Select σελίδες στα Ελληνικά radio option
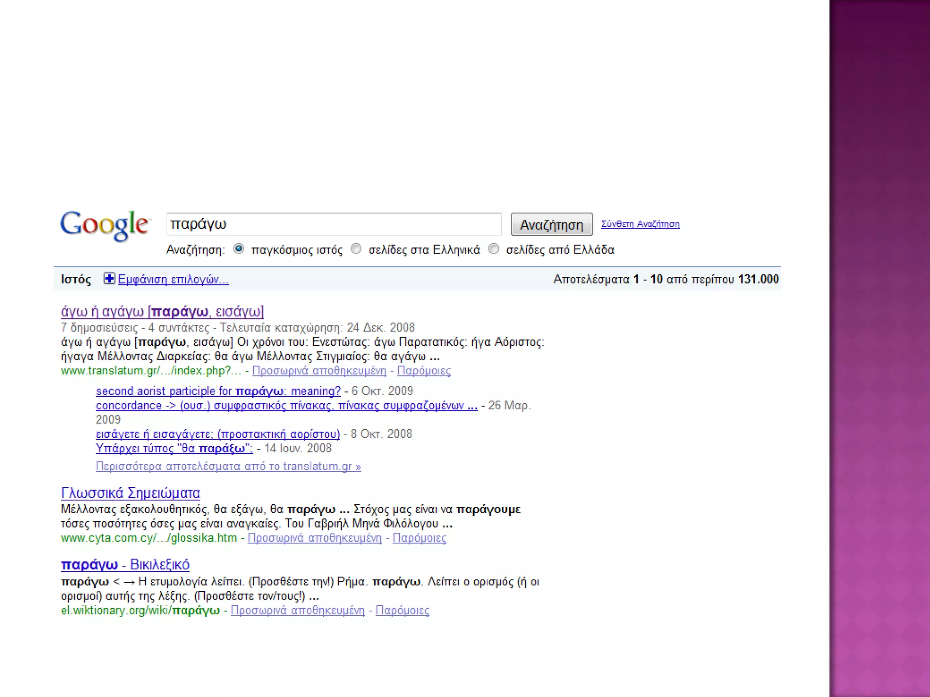Image resolution: width=930 pixels, height=697 pixels. click(x=356, y=249)
